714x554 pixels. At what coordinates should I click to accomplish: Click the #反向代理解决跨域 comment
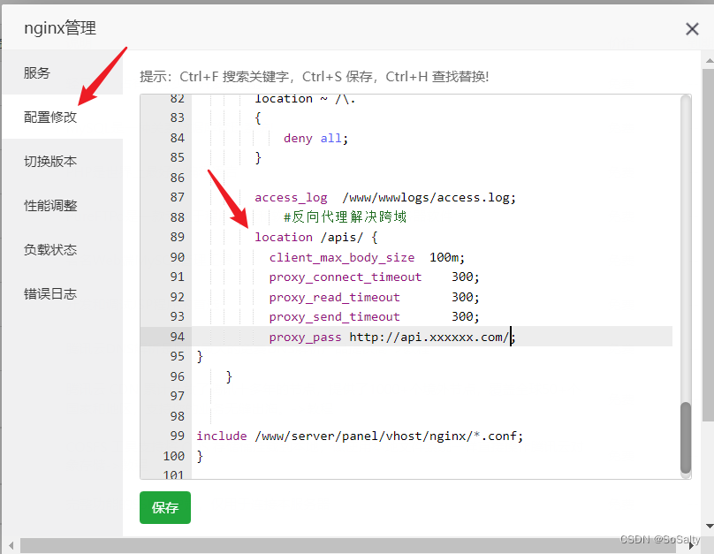click(x=345, y=217)
